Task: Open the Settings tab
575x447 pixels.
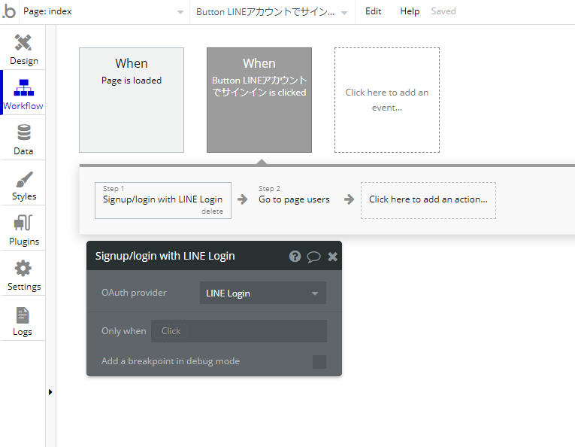Action: (x=23, y=275)
